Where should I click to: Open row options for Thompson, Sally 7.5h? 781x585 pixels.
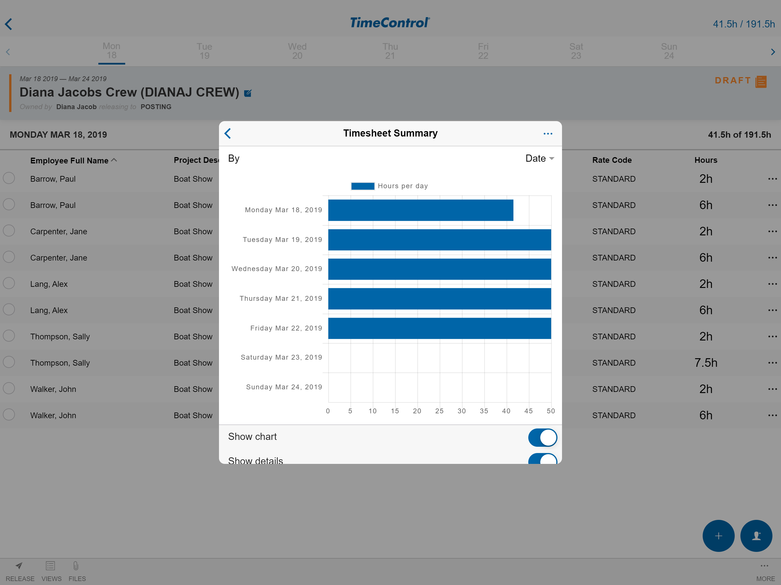tap(772, 363)
